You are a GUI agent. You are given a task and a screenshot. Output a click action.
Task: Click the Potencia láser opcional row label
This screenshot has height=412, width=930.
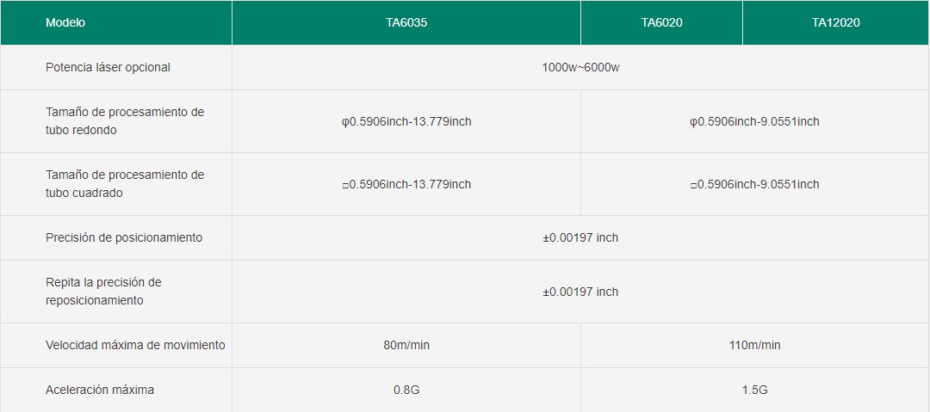tap(108, 68)
